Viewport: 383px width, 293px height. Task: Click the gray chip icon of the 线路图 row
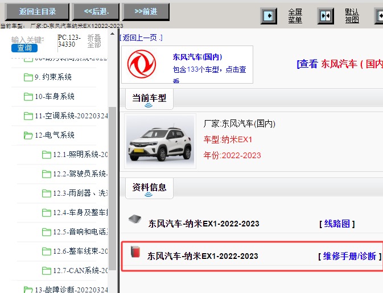click(x=135, y=218)
